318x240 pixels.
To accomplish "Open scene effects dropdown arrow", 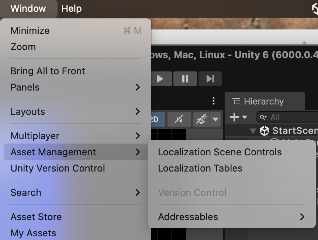I will (x=215, y=119).
